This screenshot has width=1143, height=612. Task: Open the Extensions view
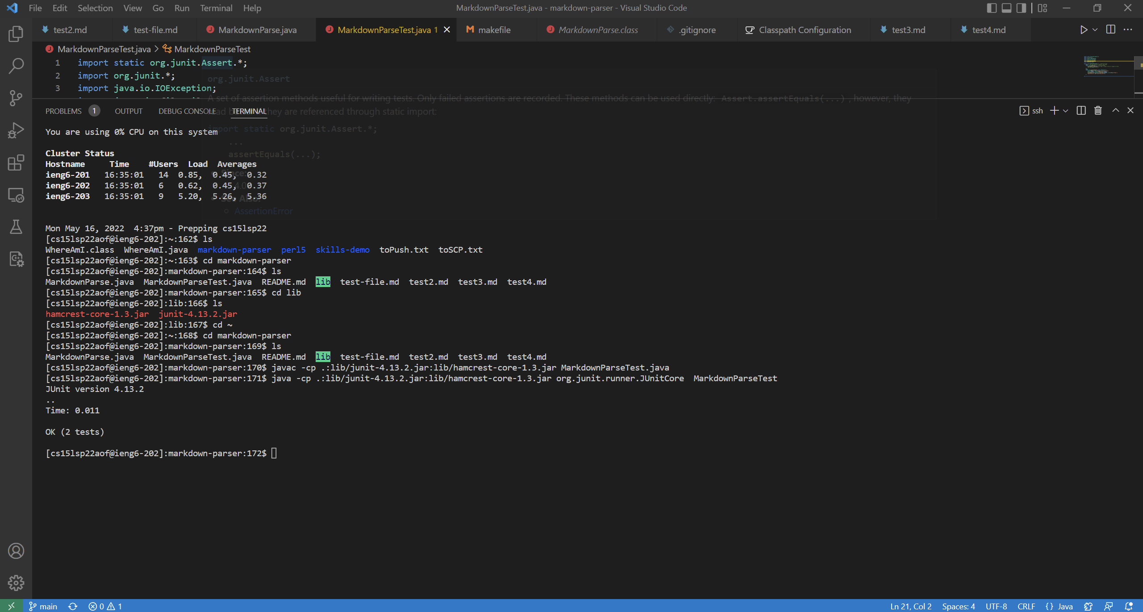16,162
